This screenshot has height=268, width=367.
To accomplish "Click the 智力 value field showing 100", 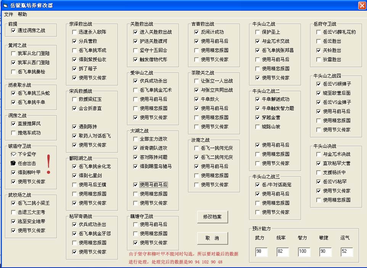I will click(304, 252).
